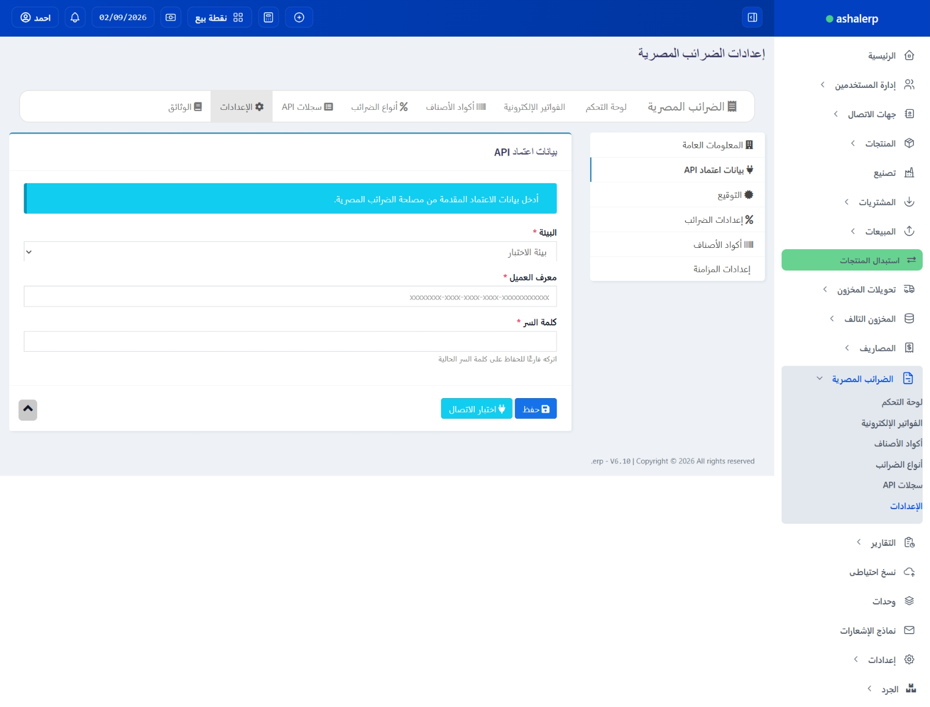
Task: Click the backup cloud icon in sidebar
Action: tap(909, 572)
